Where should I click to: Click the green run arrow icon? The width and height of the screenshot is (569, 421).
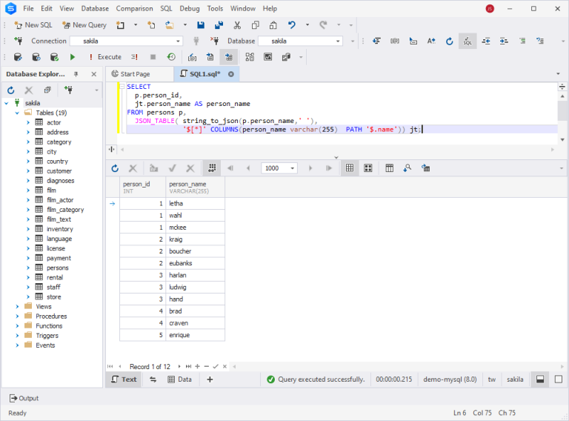tap(73, 56)
